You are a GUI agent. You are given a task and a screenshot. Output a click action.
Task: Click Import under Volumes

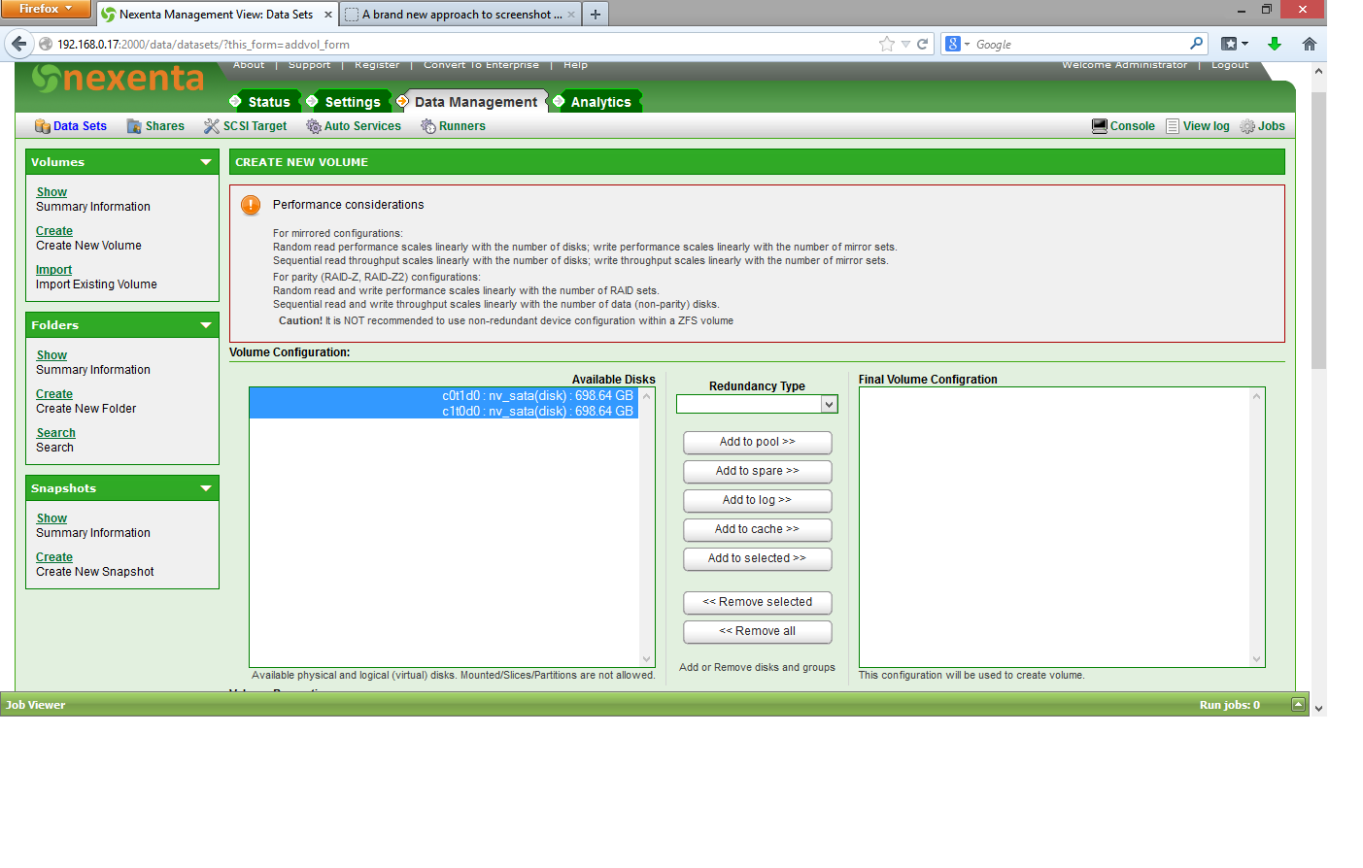pyautogui.click(x=53, y=270)
